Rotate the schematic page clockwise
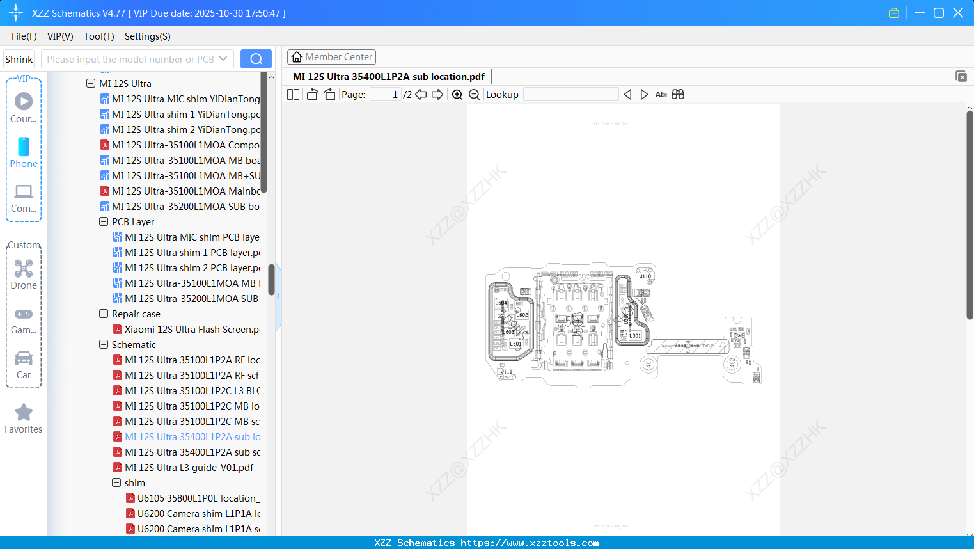Screen dimensions: 974x549 (329, 94)
